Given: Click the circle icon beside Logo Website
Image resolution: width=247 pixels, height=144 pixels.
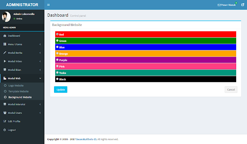Looking at the screenshot, I should 5,86.
